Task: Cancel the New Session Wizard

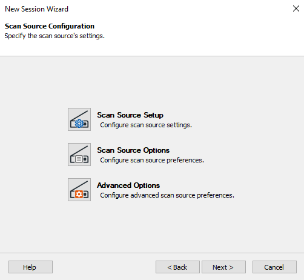Action: [274, 267]
